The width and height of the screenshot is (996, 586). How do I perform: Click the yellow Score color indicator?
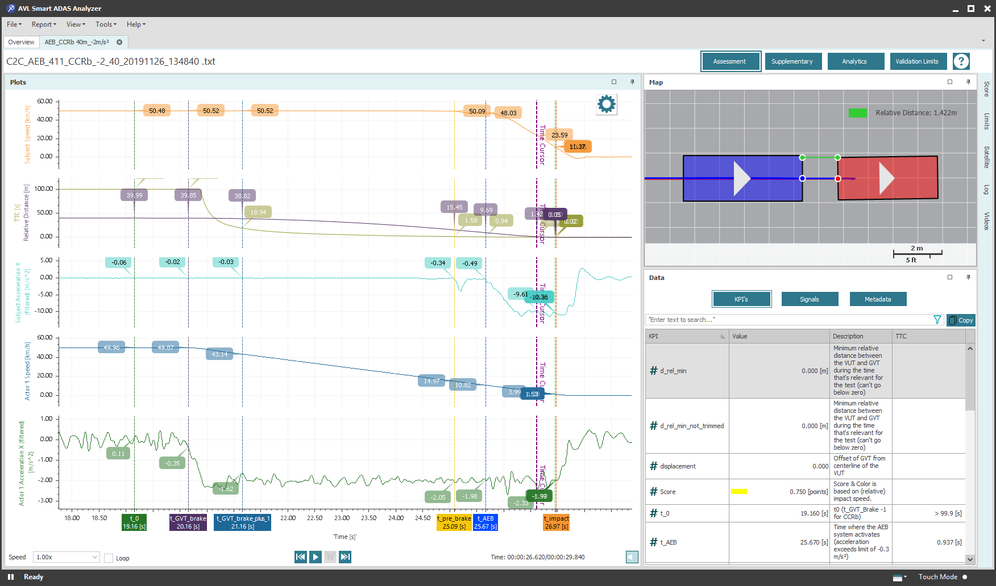pyautogui.click(x=738, y=492)
